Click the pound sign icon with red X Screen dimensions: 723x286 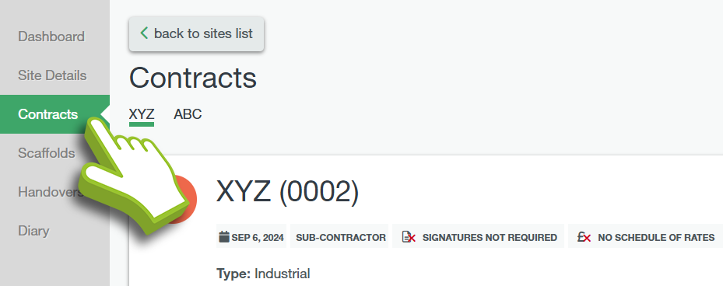(584, 237)
